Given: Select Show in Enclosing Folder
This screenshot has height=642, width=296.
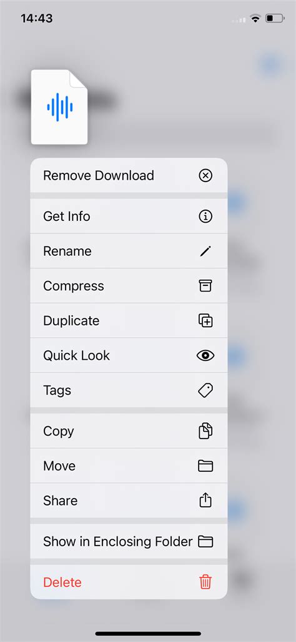Looking at the screenshot, I should coord(129,542).
